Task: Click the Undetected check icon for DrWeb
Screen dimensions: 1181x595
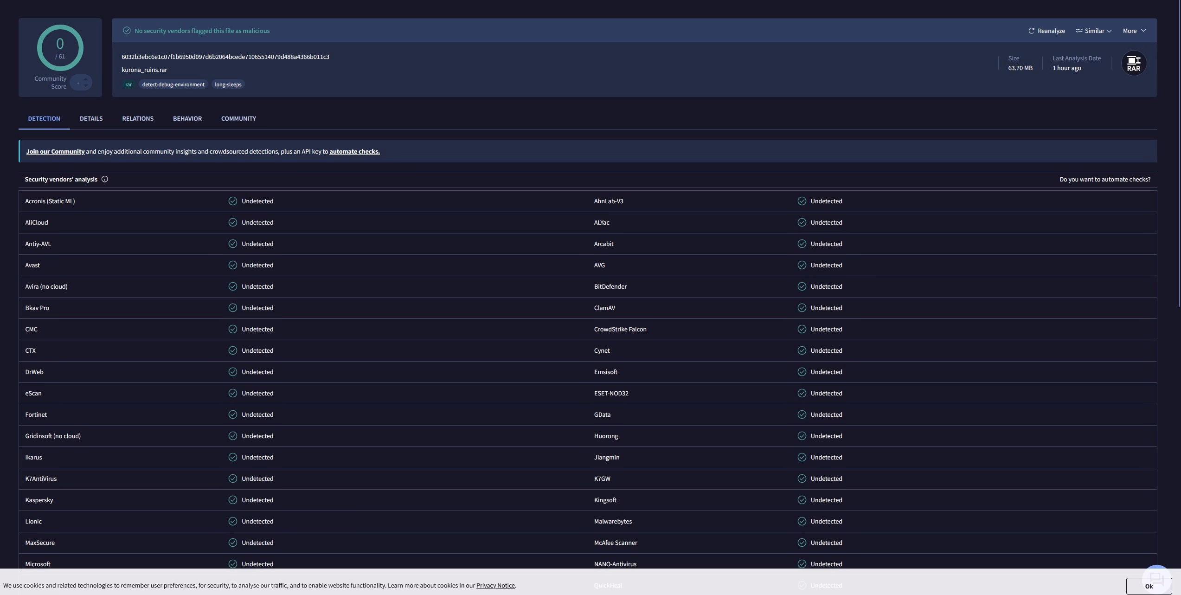Action: [x=233, y=372]
